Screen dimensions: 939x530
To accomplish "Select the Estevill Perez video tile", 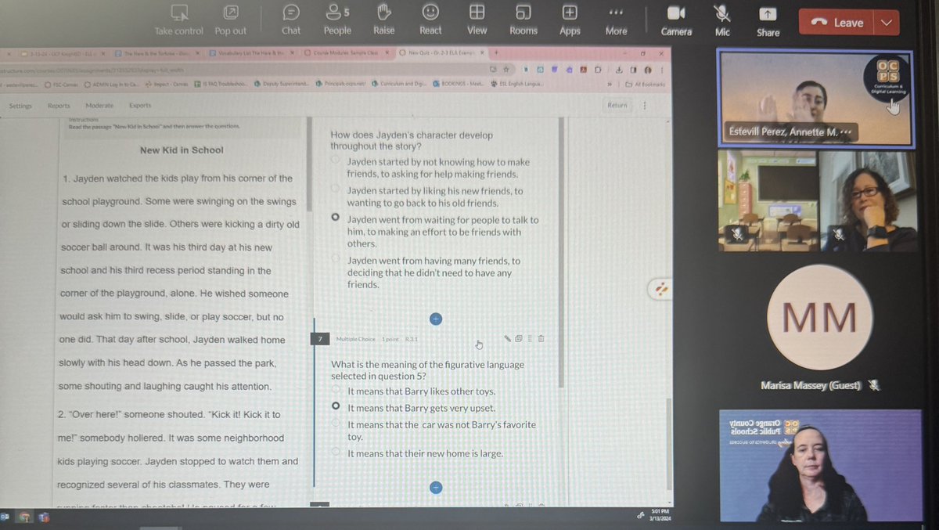I will coord(815,99).
